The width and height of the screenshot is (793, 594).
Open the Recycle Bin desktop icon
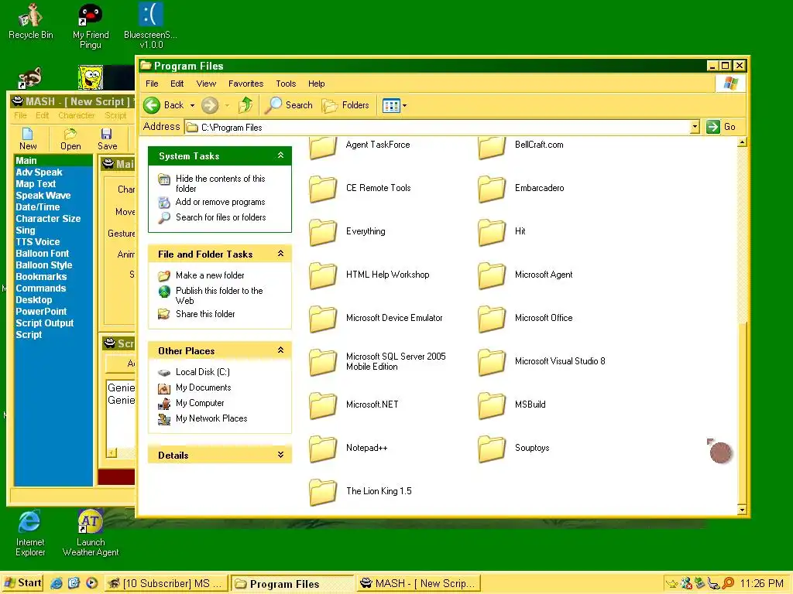(30, 22)
